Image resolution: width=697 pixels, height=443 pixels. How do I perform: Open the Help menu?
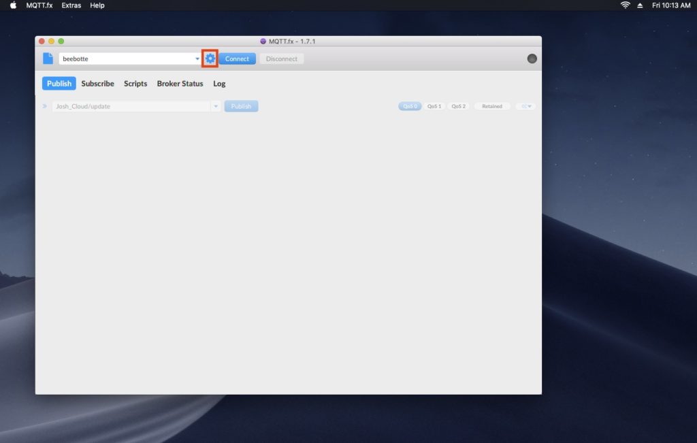(x=97, y=5)
